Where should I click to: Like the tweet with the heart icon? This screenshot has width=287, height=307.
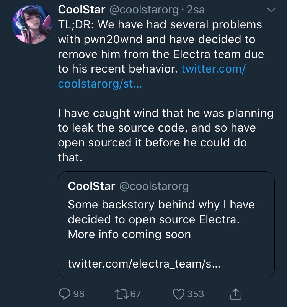tap(179, 294)
